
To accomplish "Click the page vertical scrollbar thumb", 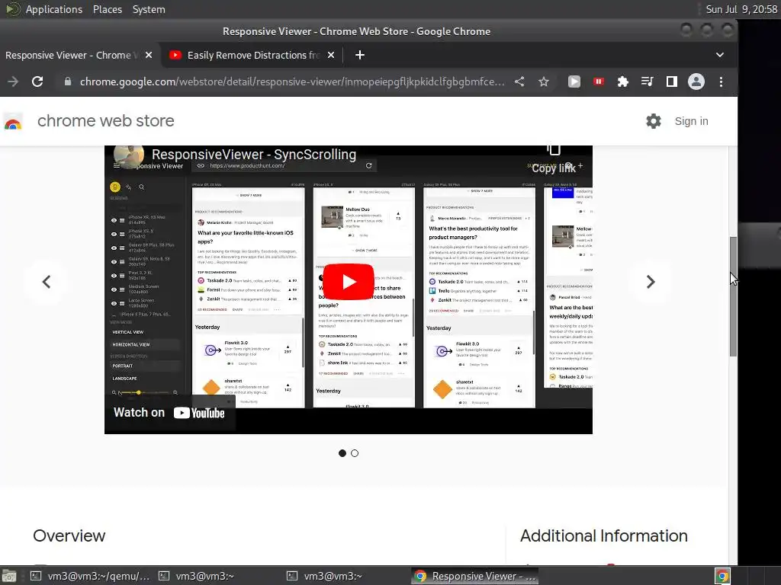I will point(733,296).
